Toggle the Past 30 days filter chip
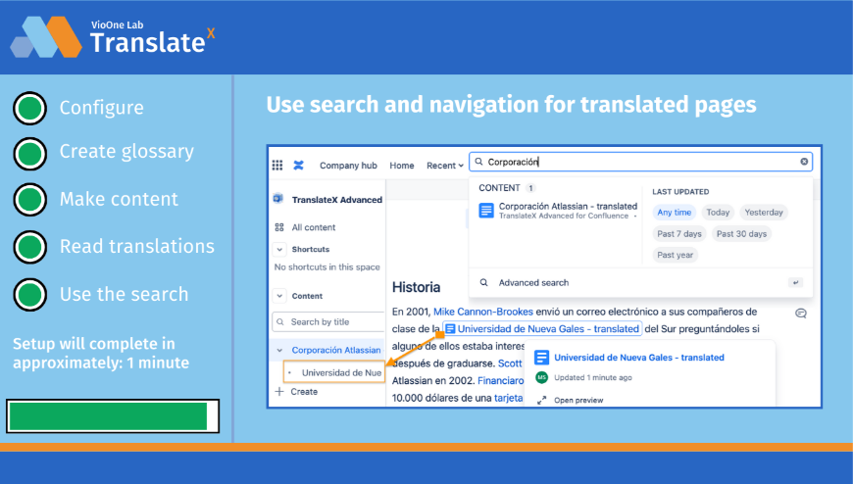The width and height of the screenshot is (853, 484). click(x=741, y=234)
